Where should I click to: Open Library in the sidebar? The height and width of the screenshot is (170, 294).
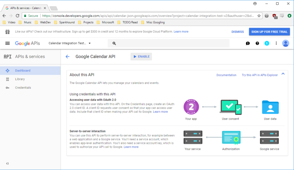(x=30, y=79)
